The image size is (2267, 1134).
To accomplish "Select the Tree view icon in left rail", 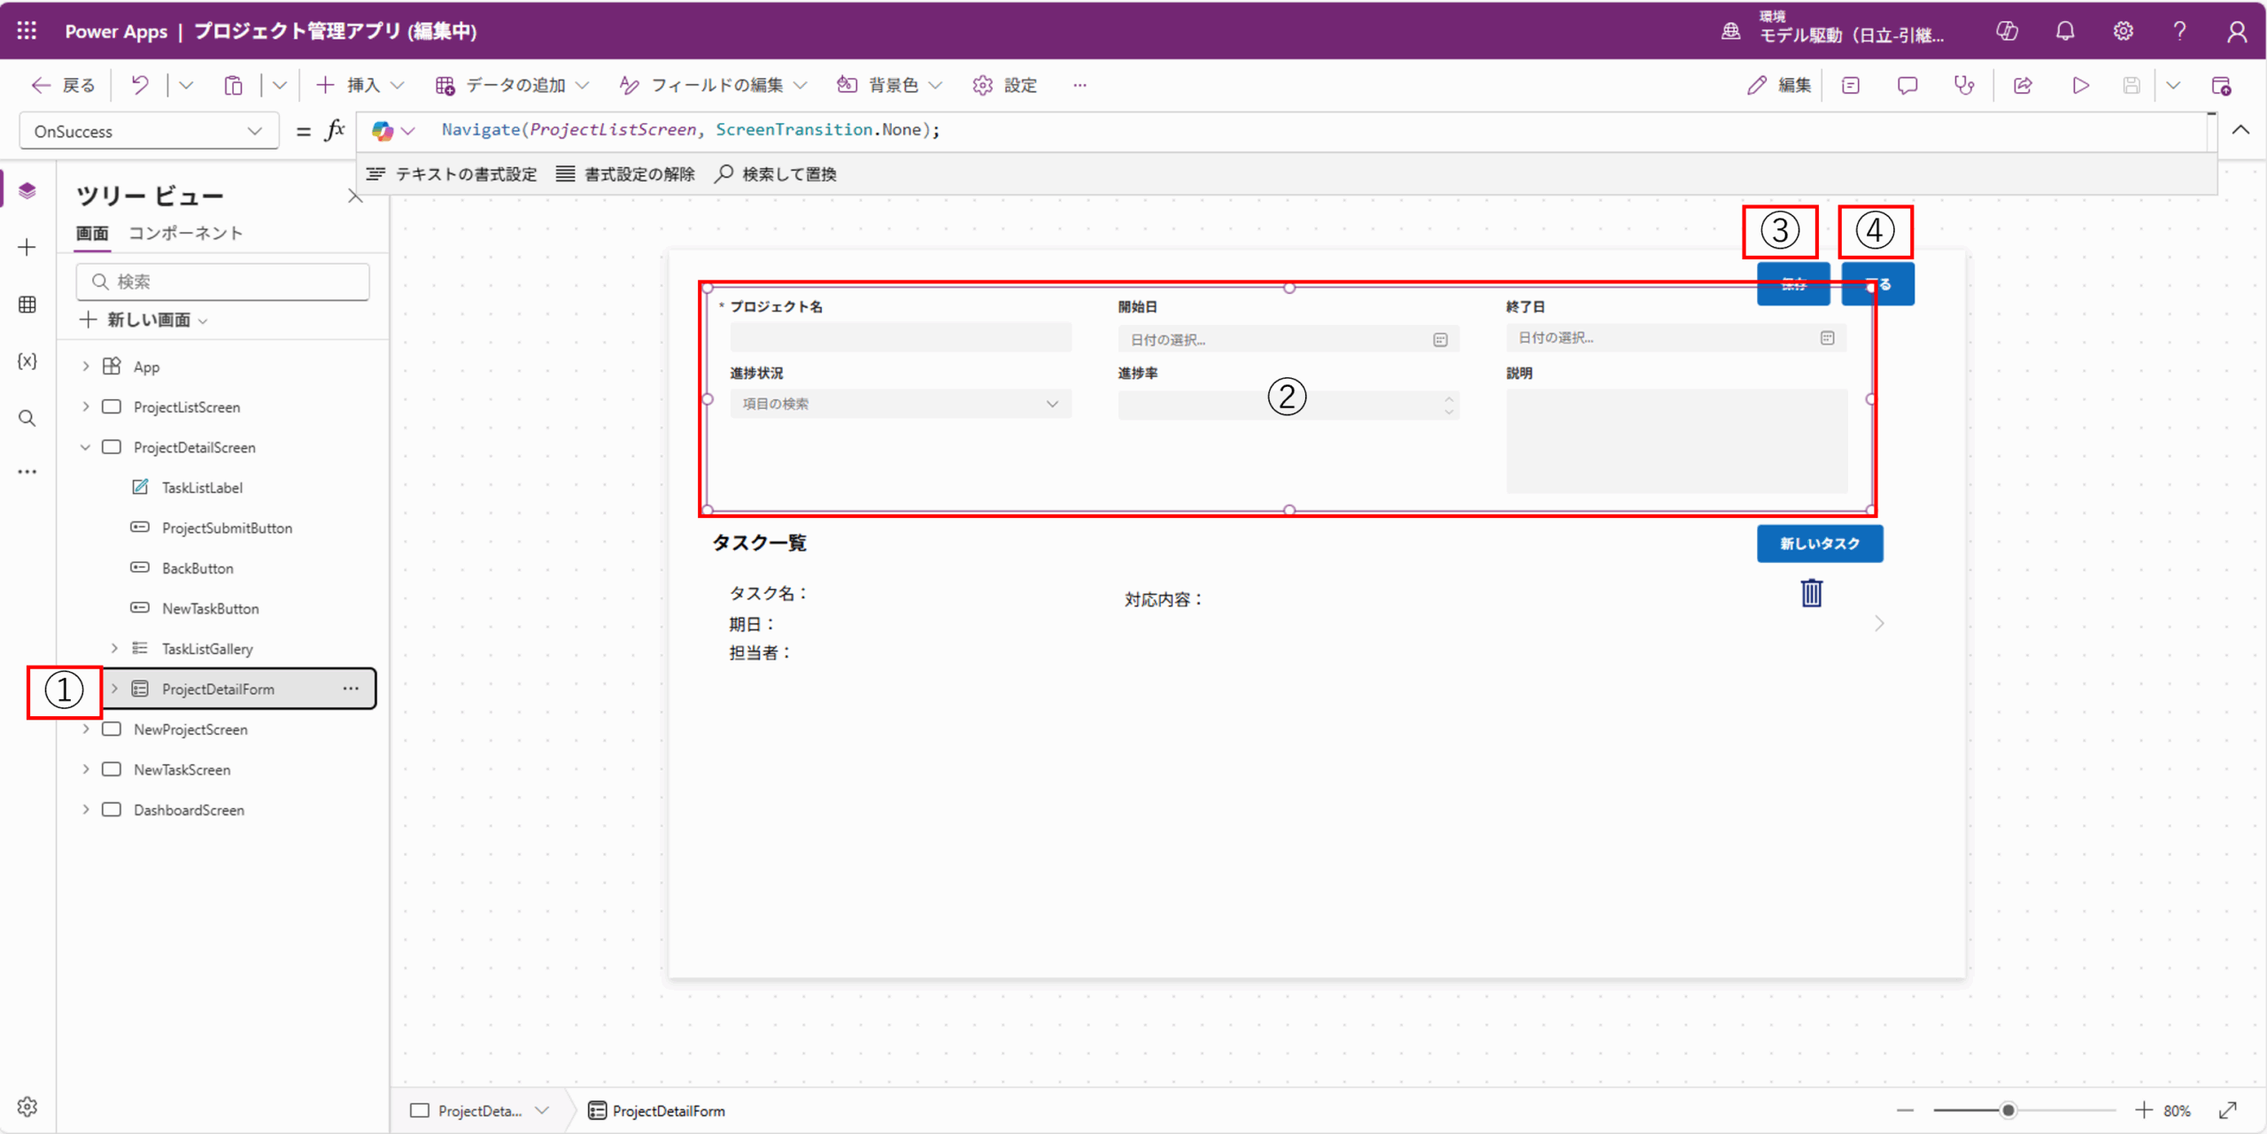I will coord(27,189).
